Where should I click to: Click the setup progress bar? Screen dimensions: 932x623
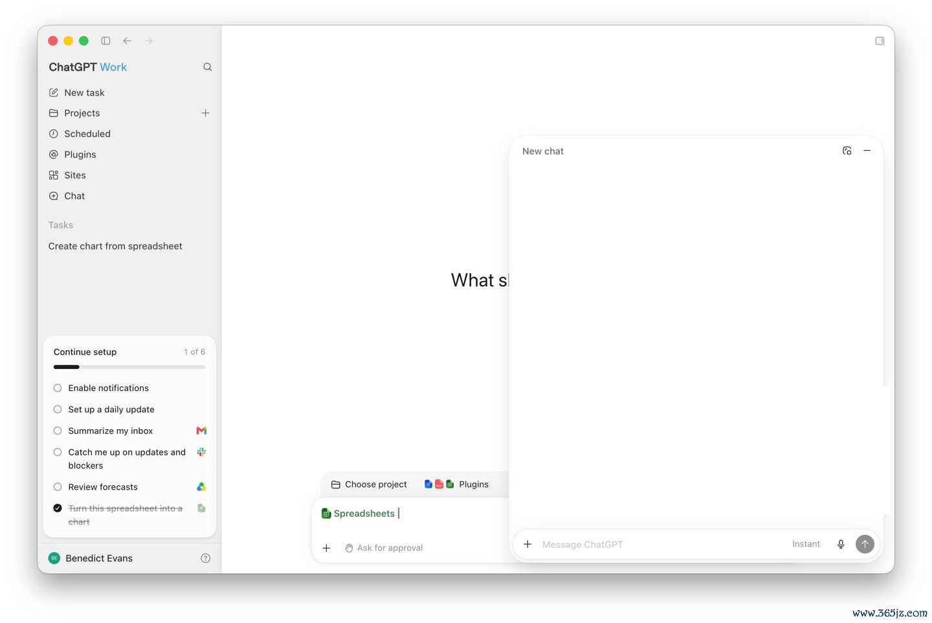(129, 367)
